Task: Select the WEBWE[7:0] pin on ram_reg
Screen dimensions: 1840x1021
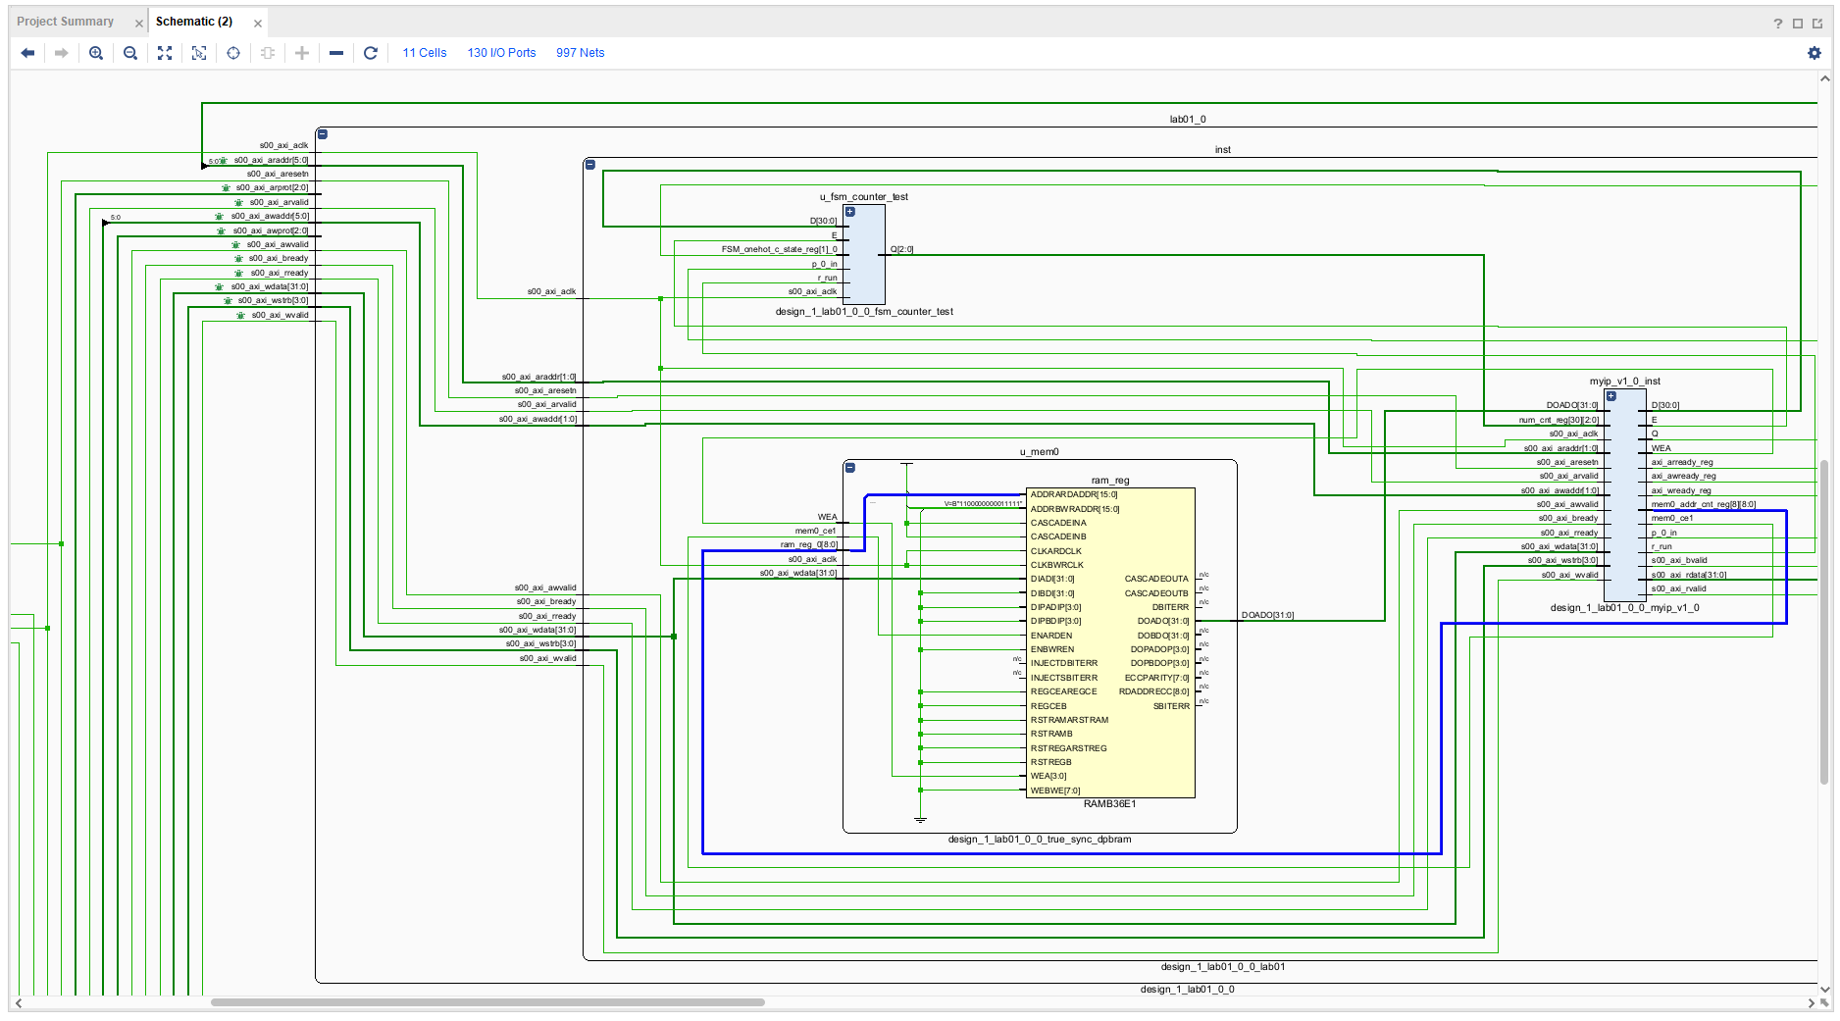Action: [1055, 791]
